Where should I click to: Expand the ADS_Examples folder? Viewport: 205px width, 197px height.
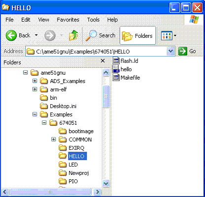click(34, 81)
